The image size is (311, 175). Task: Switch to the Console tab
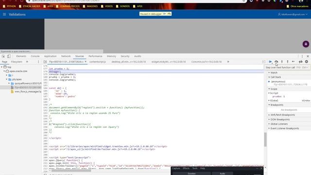point(35,56)
